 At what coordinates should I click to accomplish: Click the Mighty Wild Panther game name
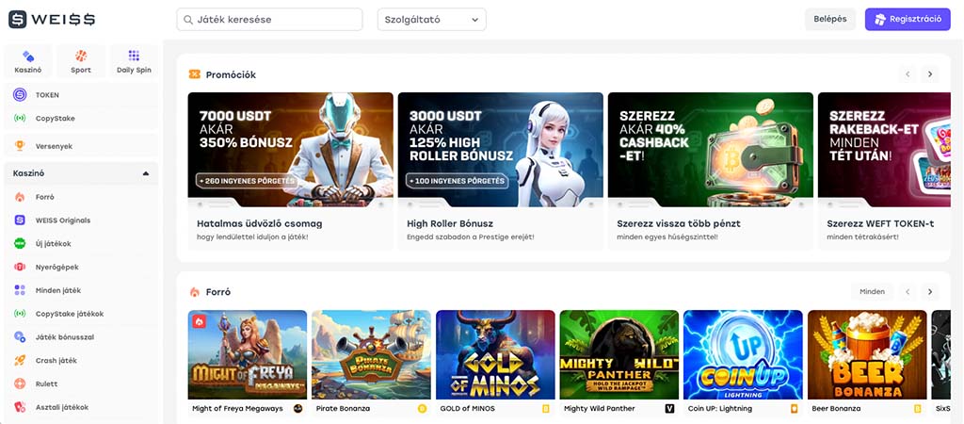click(x=600, y=409)
